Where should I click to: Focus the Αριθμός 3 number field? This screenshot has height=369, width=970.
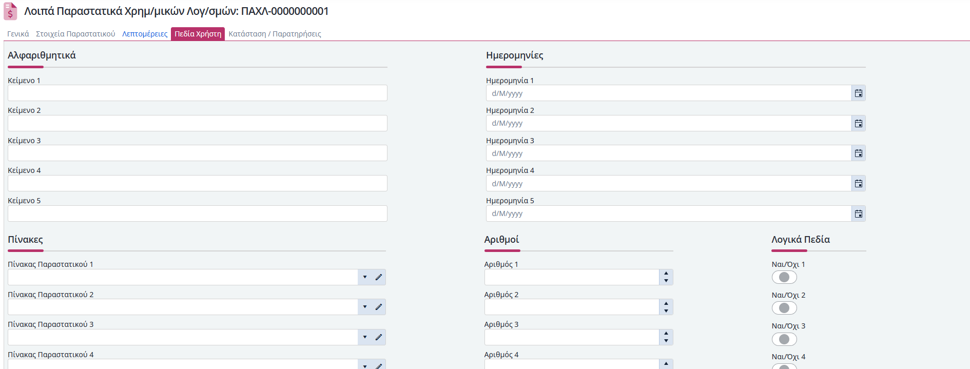[x=572, y=337]
